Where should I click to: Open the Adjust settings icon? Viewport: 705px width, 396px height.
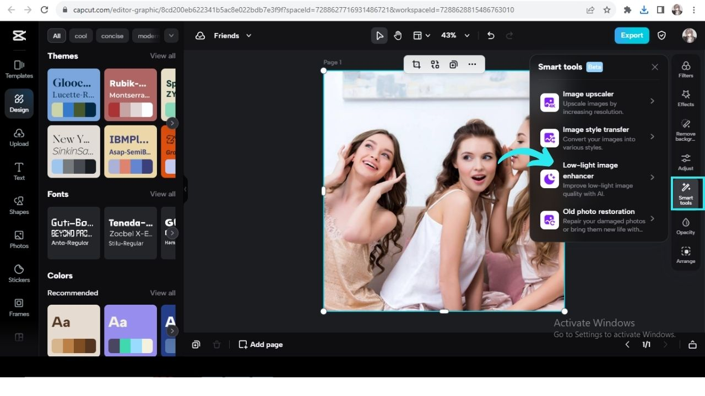[685, 162]
